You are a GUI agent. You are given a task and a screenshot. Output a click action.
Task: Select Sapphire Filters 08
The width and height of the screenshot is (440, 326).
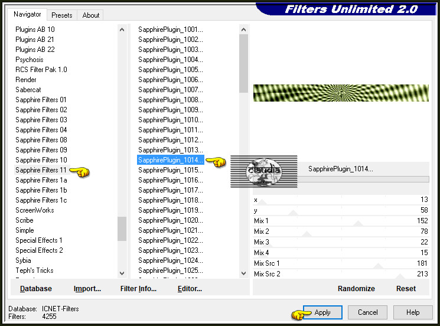41,140
